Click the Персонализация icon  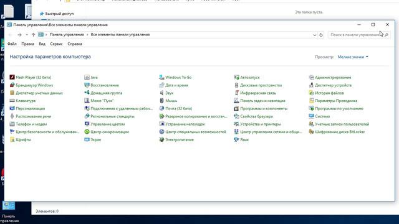(x=12, y=108)
